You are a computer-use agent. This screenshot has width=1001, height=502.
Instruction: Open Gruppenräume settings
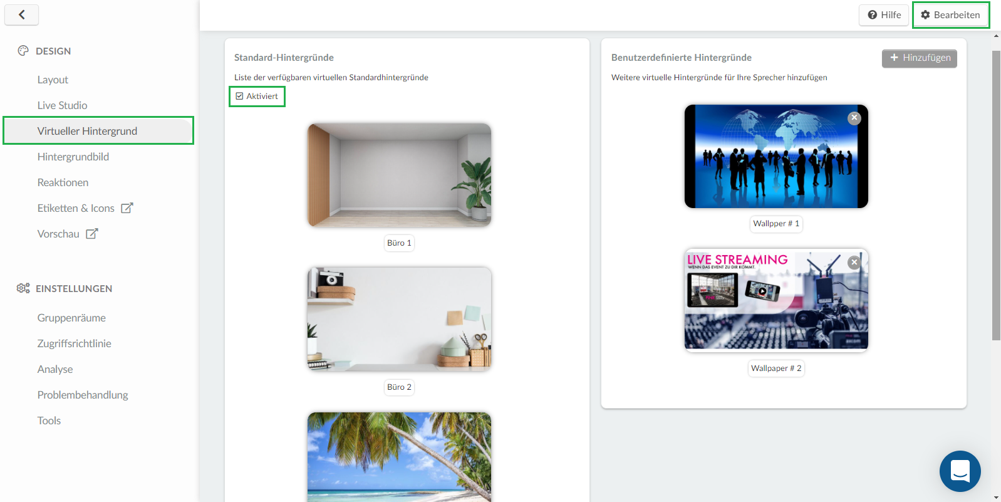pyautogui.click(x=71, y=318)
